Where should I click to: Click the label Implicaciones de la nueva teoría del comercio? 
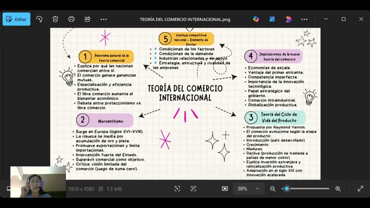[273, 56]
